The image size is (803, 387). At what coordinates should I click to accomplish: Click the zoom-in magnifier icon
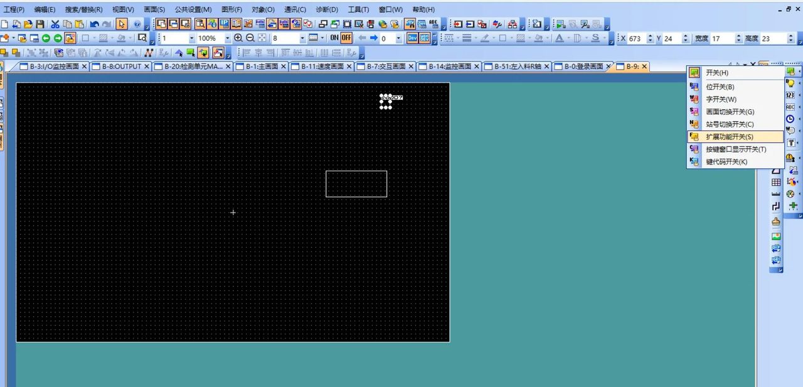pyautogui.click(x=238, y=38)
